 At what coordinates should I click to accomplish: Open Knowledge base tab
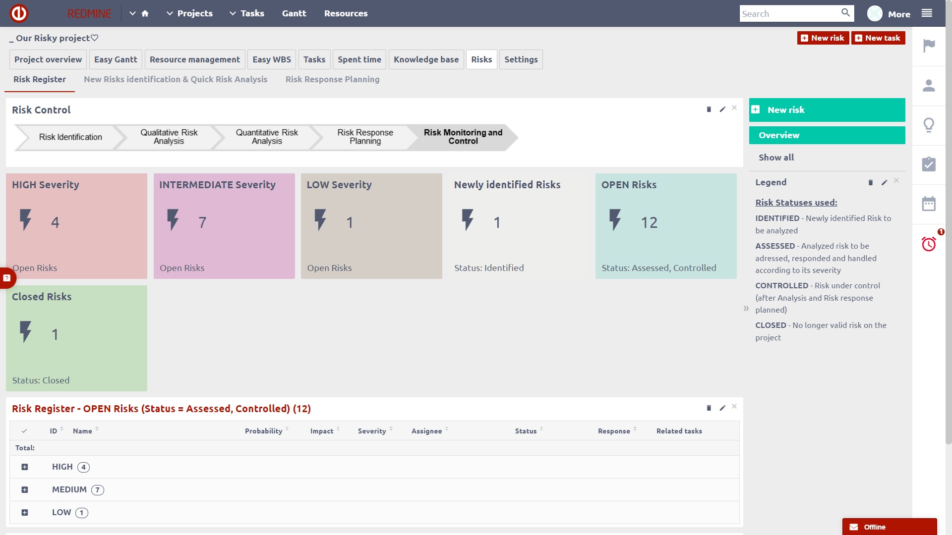(x=426, y=59)
